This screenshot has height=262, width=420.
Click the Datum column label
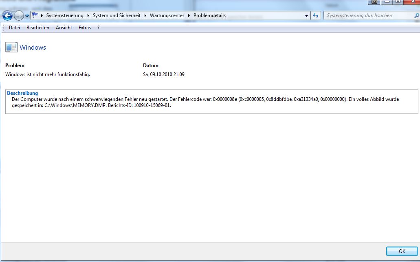pyautogui.click(x=151, y=65)
